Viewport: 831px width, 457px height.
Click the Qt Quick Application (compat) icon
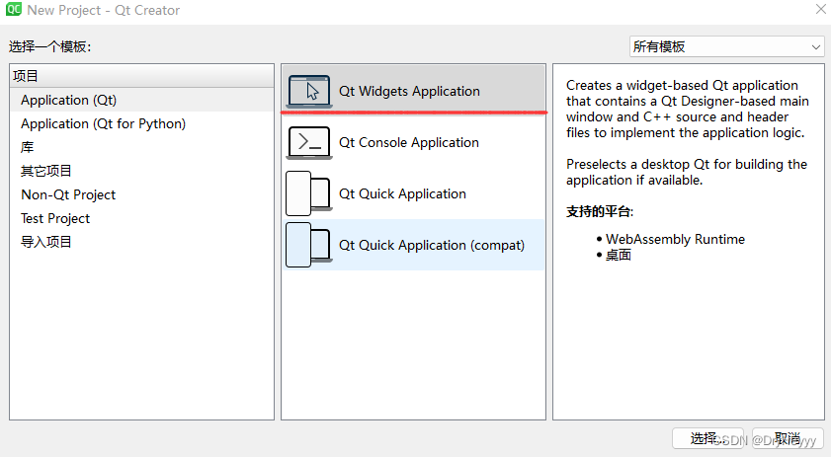point(308,245)
